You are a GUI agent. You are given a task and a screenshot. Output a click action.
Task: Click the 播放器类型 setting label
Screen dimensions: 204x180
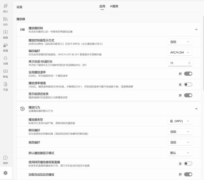[x=36, y=120]
